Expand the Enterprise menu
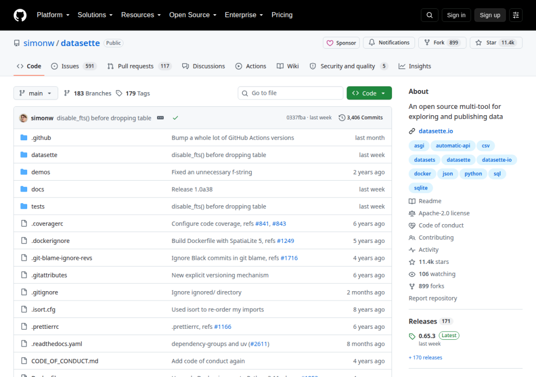 (x=244, y=15)
